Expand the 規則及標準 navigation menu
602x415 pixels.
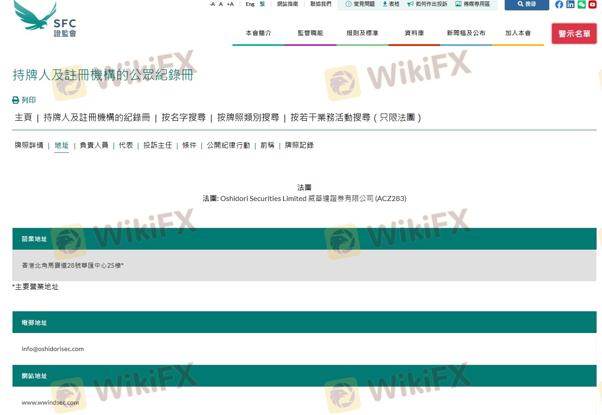[362, 33]
